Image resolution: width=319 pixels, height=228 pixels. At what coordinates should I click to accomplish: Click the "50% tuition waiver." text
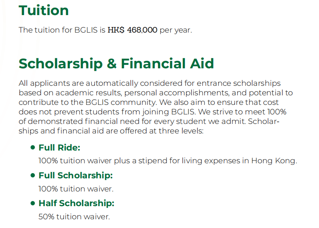pos(74,216)
